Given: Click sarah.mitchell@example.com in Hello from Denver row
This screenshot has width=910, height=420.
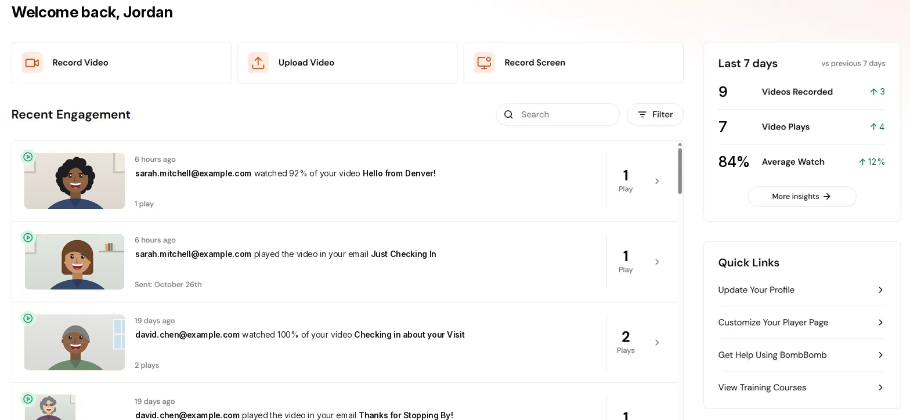Looking at the screenshot, I should click(193, 173).
